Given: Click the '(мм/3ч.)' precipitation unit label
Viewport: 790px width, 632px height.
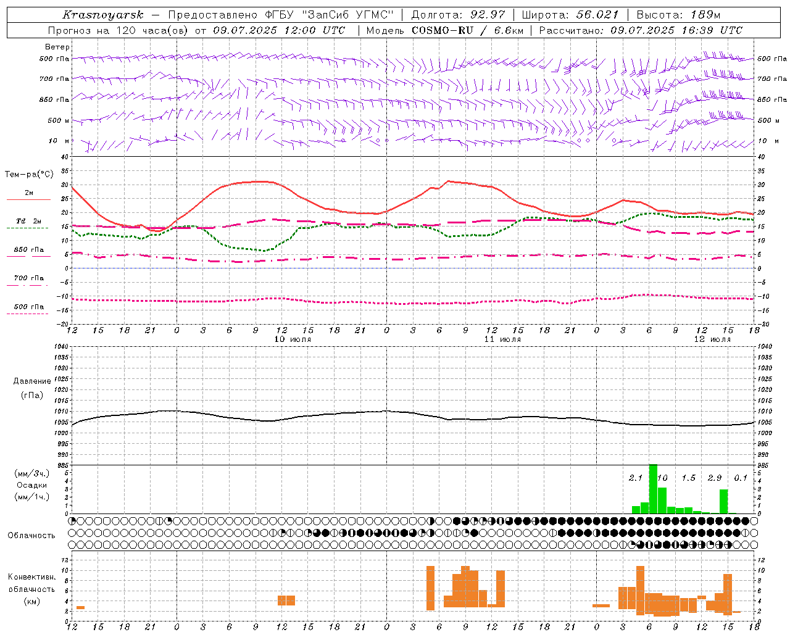Looking at the screenshot, I should tap(31, 473).
